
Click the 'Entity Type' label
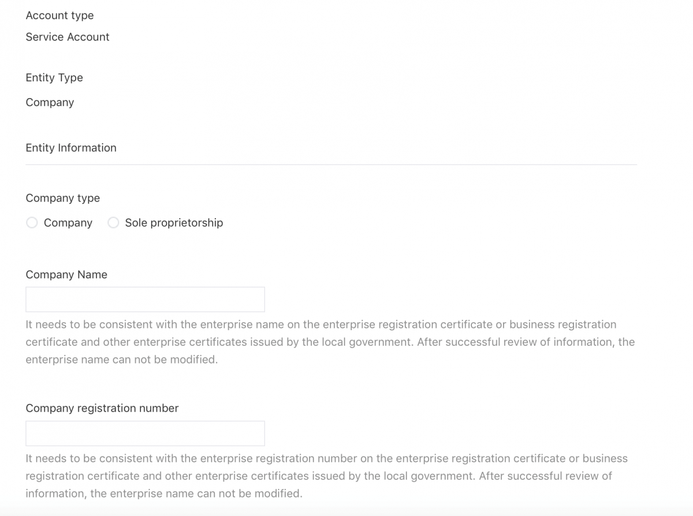pyautogui.click(x=54, y=78)
